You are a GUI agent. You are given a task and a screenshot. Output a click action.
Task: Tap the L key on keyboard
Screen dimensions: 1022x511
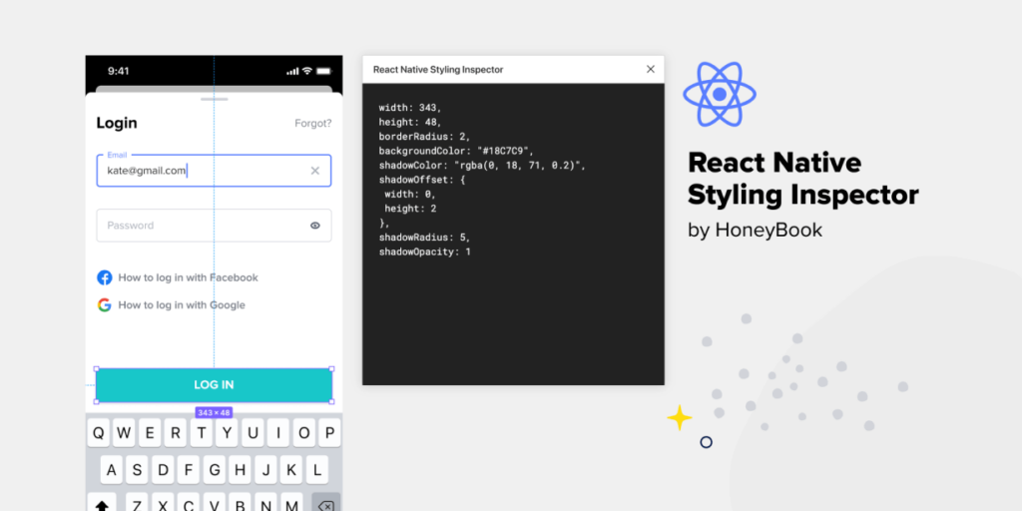tap(316, 469)
